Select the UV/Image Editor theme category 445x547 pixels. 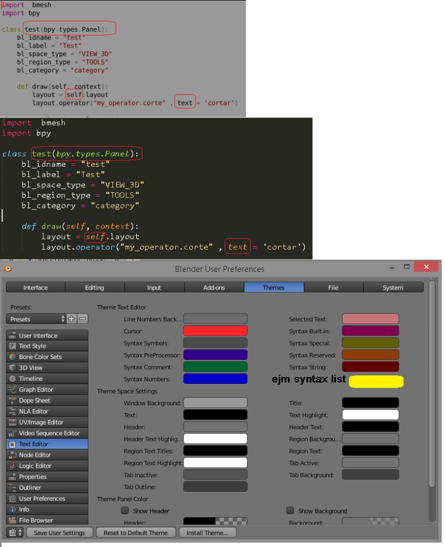point(47,422)
